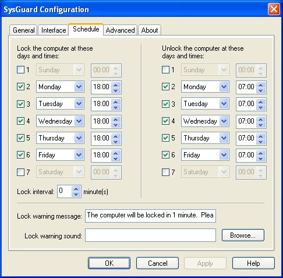
Task: Decrease the Wednesday lock time with down arrow
Action: pos(116,125)
